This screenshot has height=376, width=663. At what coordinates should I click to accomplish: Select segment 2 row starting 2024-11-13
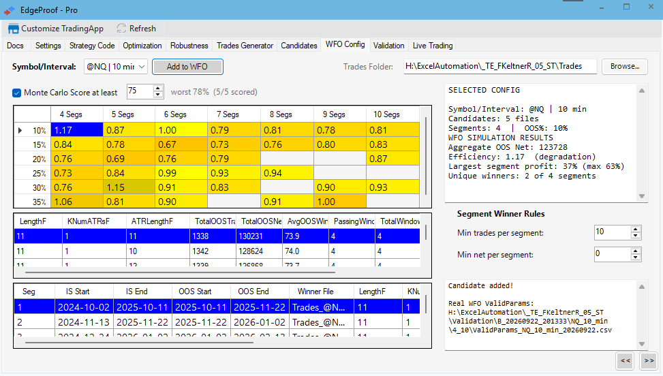217,322
